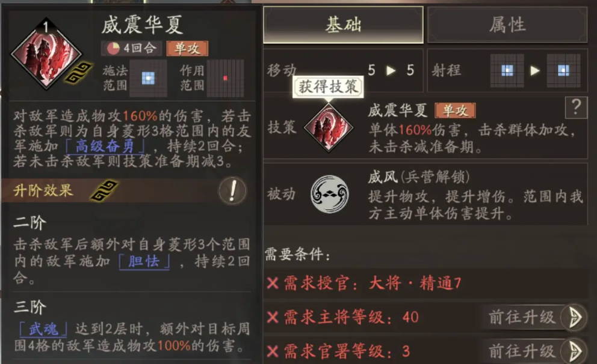
Task: Click the 4回合 cooldown indicator
Action: coord(132,48)
